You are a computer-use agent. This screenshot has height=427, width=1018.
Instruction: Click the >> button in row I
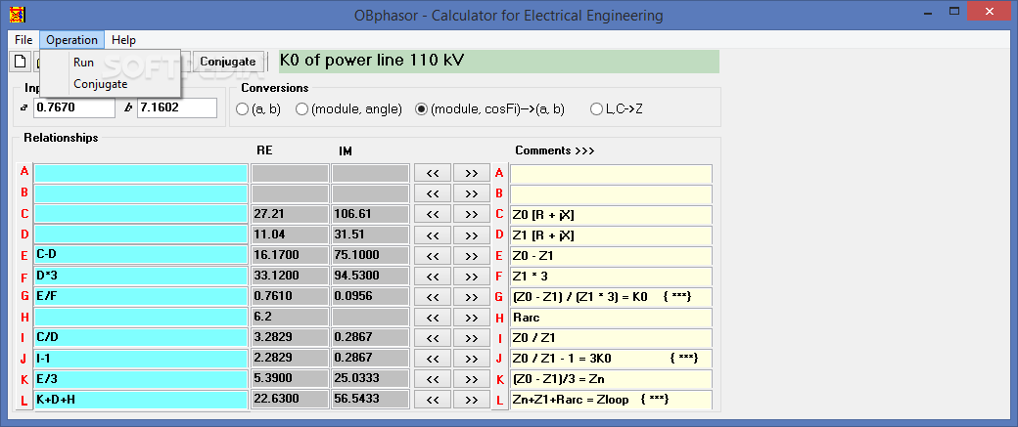[x=472, y=338]
